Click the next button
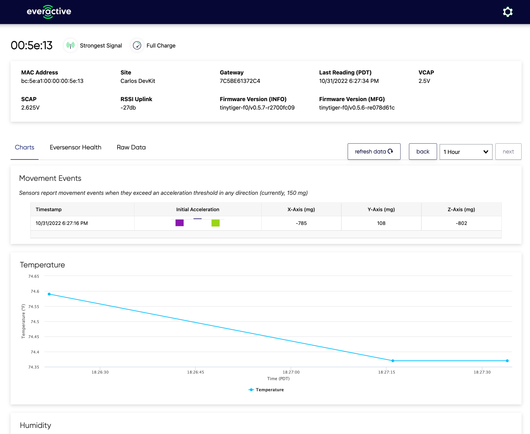530x434 pixels. click(x=508, y=152)
